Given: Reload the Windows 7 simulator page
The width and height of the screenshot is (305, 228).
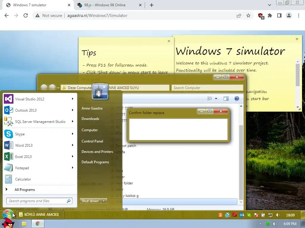Looking at the screenshot, I should pyautogui.click(x=26, y=15).
